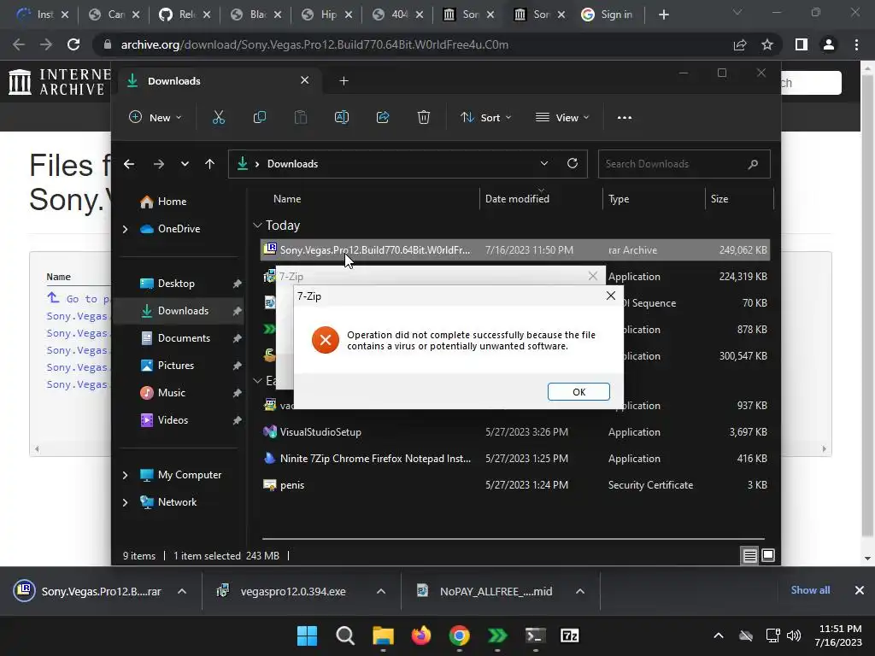Image resolution: width=875 pixels, height=656 pixels.
Task: Go forward in File Explorer
Action: tap(158, 164)
